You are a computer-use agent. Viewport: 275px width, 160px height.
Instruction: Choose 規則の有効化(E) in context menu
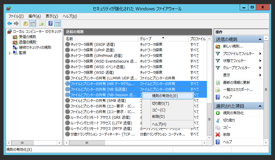pos(168,96)
